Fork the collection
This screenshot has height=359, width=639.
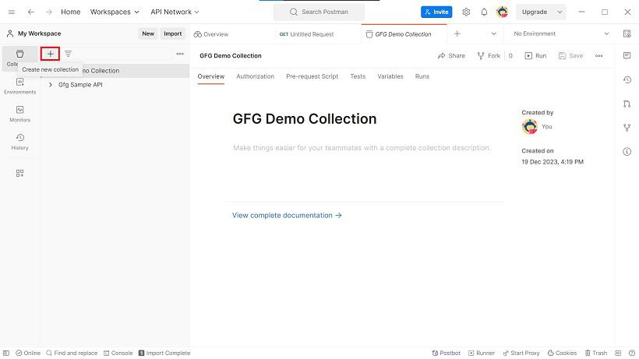[489, 56]
